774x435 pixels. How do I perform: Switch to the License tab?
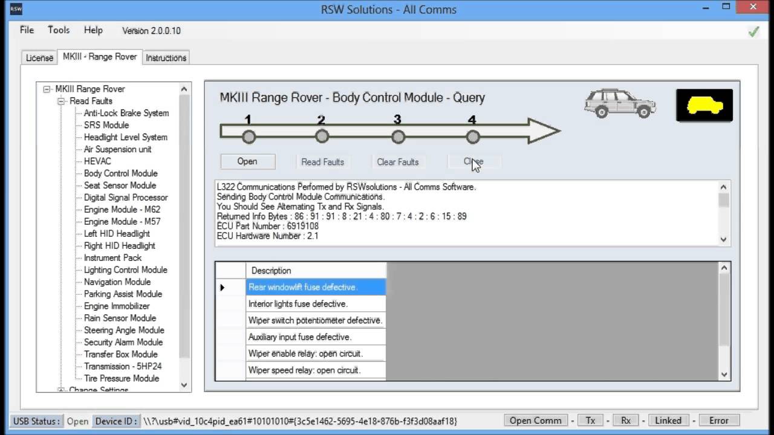pyautogui.click(x=39, y=58)
